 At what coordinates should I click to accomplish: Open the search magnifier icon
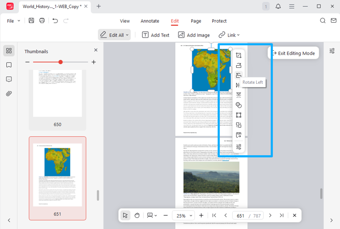pyautogui.click(x=323, y=20)
